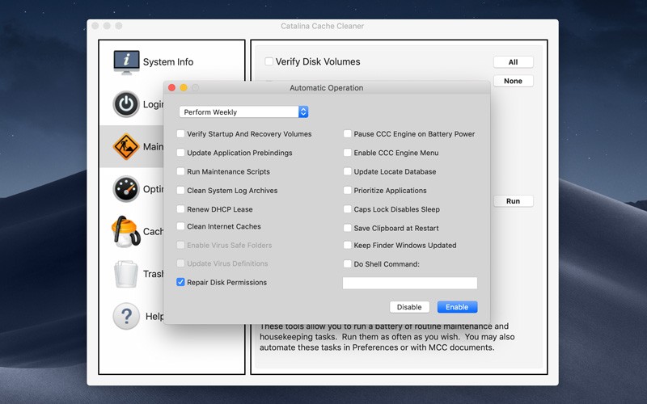Focus the shell command text field
Image resolution: width=647 pixels, height=404 pixels.
pos(410,283)
